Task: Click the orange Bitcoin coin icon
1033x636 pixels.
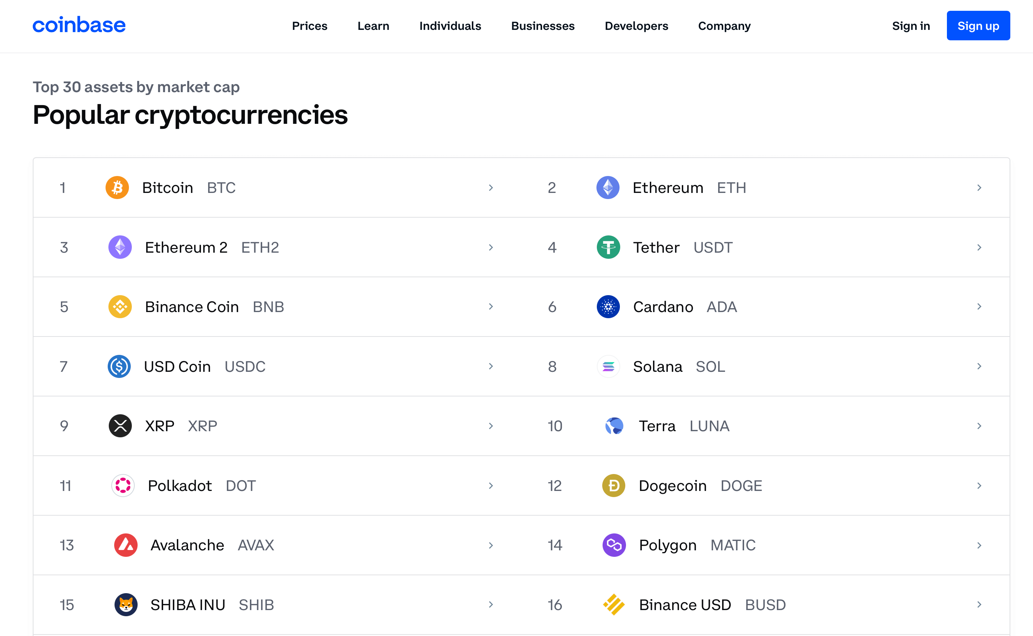Action: tap(117, 188)
